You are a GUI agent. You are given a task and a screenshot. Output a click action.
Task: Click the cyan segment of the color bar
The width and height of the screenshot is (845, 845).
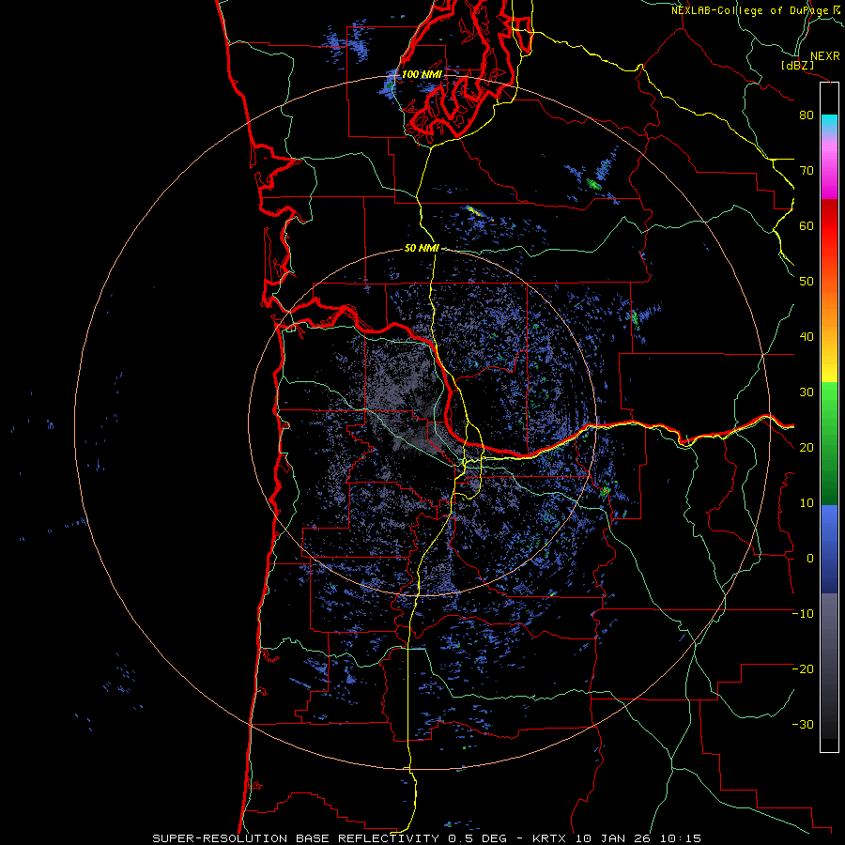click(x=829, y=123)
